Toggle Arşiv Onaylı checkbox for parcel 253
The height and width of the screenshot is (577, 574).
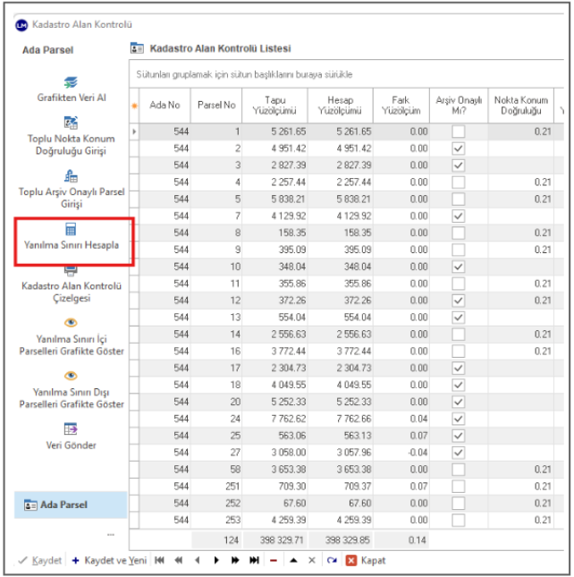pyautogui.click(x=458, y=519)
